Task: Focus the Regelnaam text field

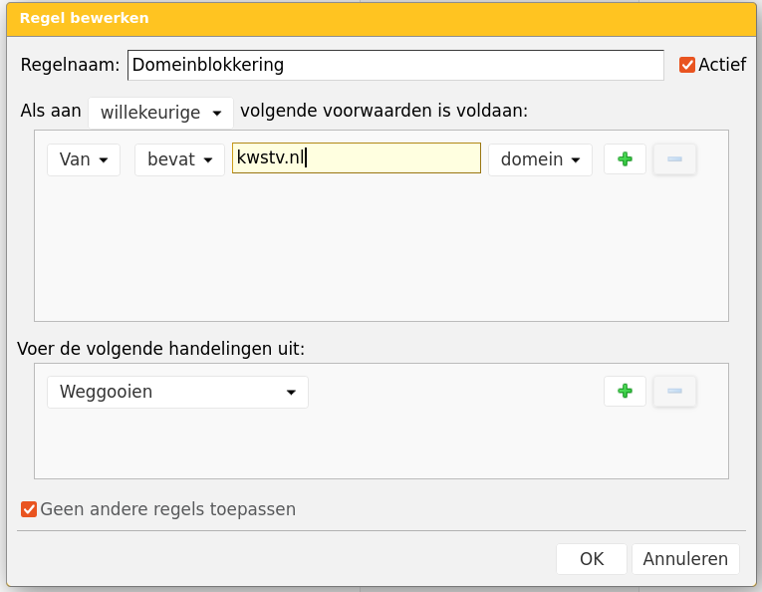Action: [395, 65]
